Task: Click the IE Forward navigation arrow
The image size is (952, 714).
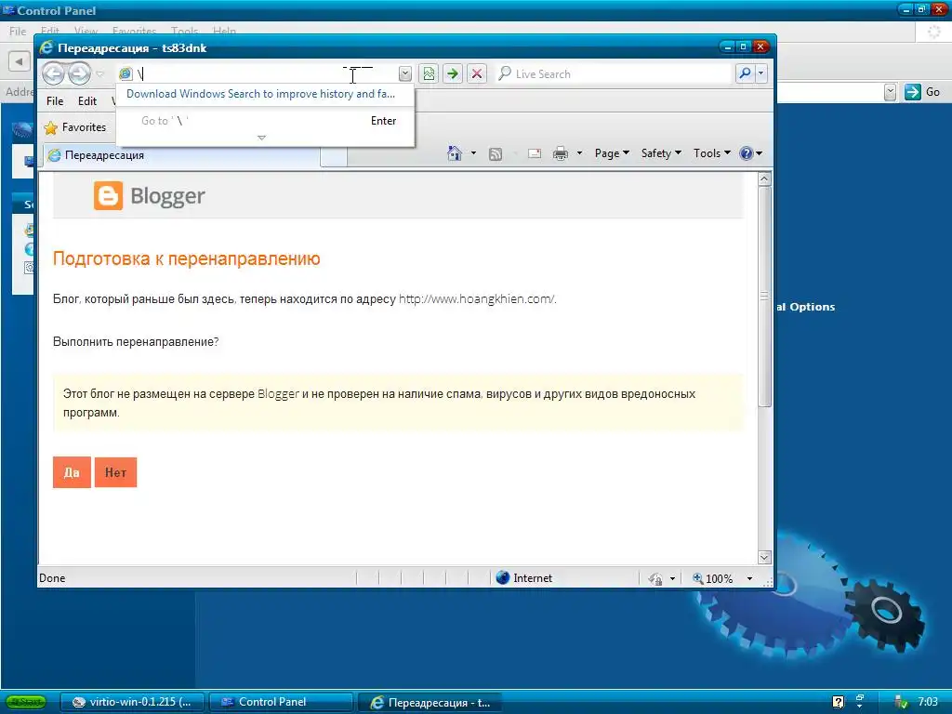Action: point(79,74)
